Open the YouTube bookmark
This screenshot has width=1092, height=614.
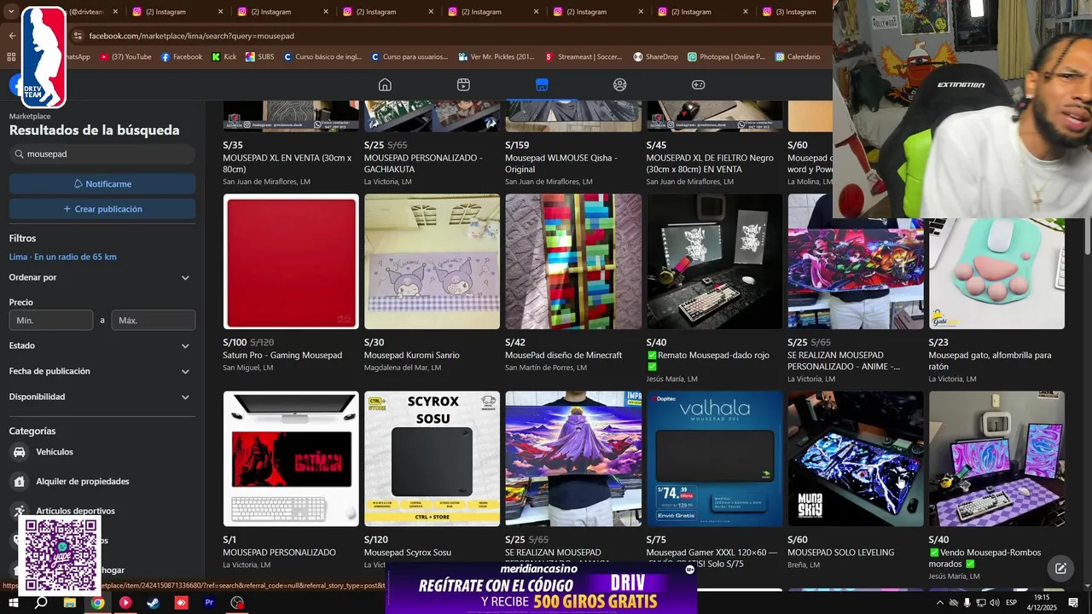125,57
